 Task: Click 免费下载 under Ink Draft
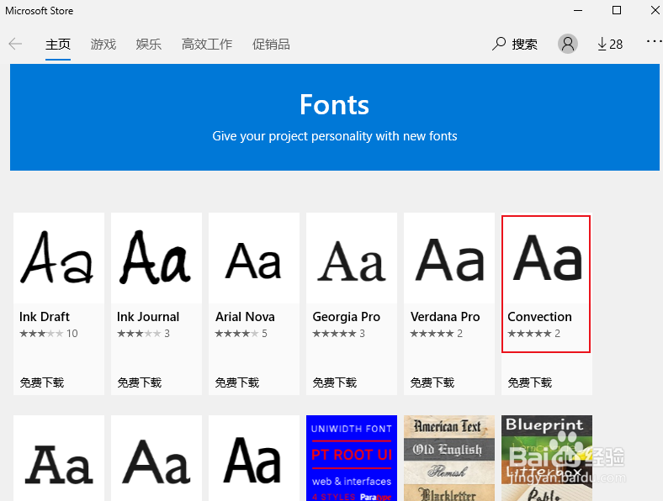42,382
